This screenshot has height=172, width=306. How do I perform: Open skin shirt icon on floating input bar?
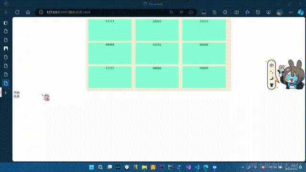271,85
